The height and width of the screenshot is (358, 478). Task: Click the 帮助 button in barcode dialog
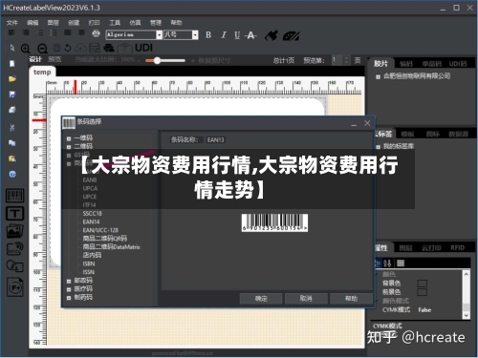coord(351,299)
